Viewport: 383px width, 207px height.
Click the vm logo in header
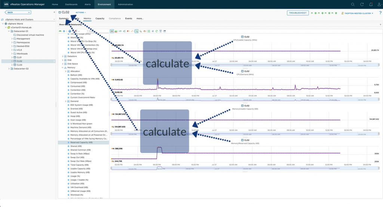click(6, 4)
